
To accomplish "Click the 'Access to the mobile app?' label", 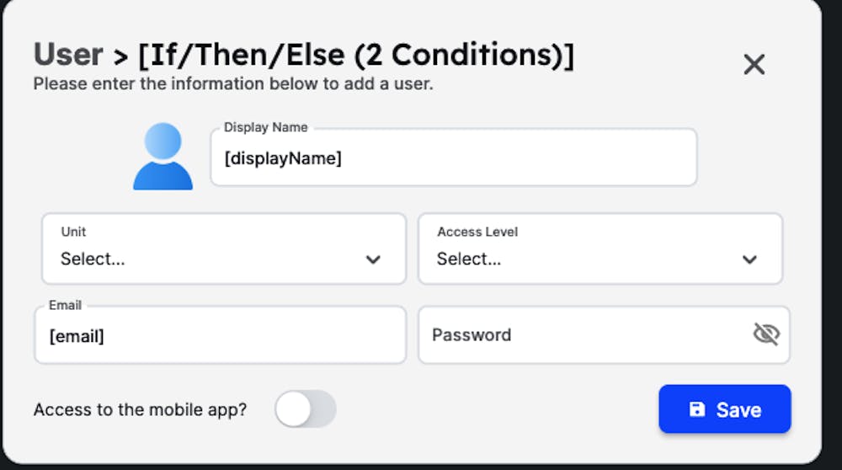I will click(x=140, y=410).
